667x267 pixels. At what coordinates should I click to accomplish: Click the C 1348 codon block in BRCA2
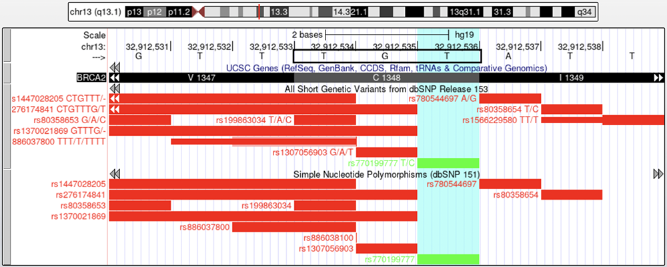coord(386,78)
